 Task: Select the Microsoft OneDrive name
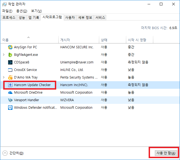pyautogui.click(x=28, y=93)
